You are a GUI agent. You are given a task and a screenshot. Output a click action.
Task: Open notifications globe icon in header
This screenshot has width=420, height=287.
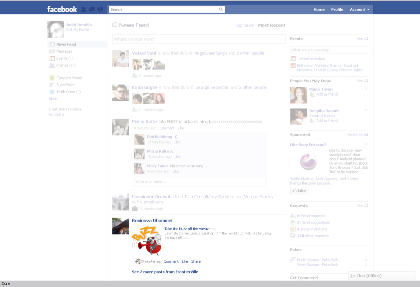coord(100,9)
